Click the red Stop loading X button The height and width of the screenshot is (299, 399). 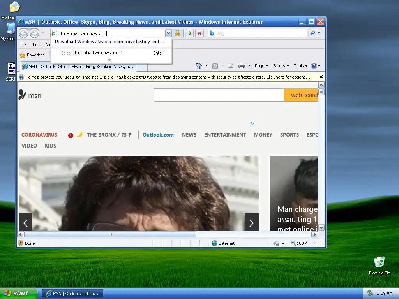click(199, 33)
